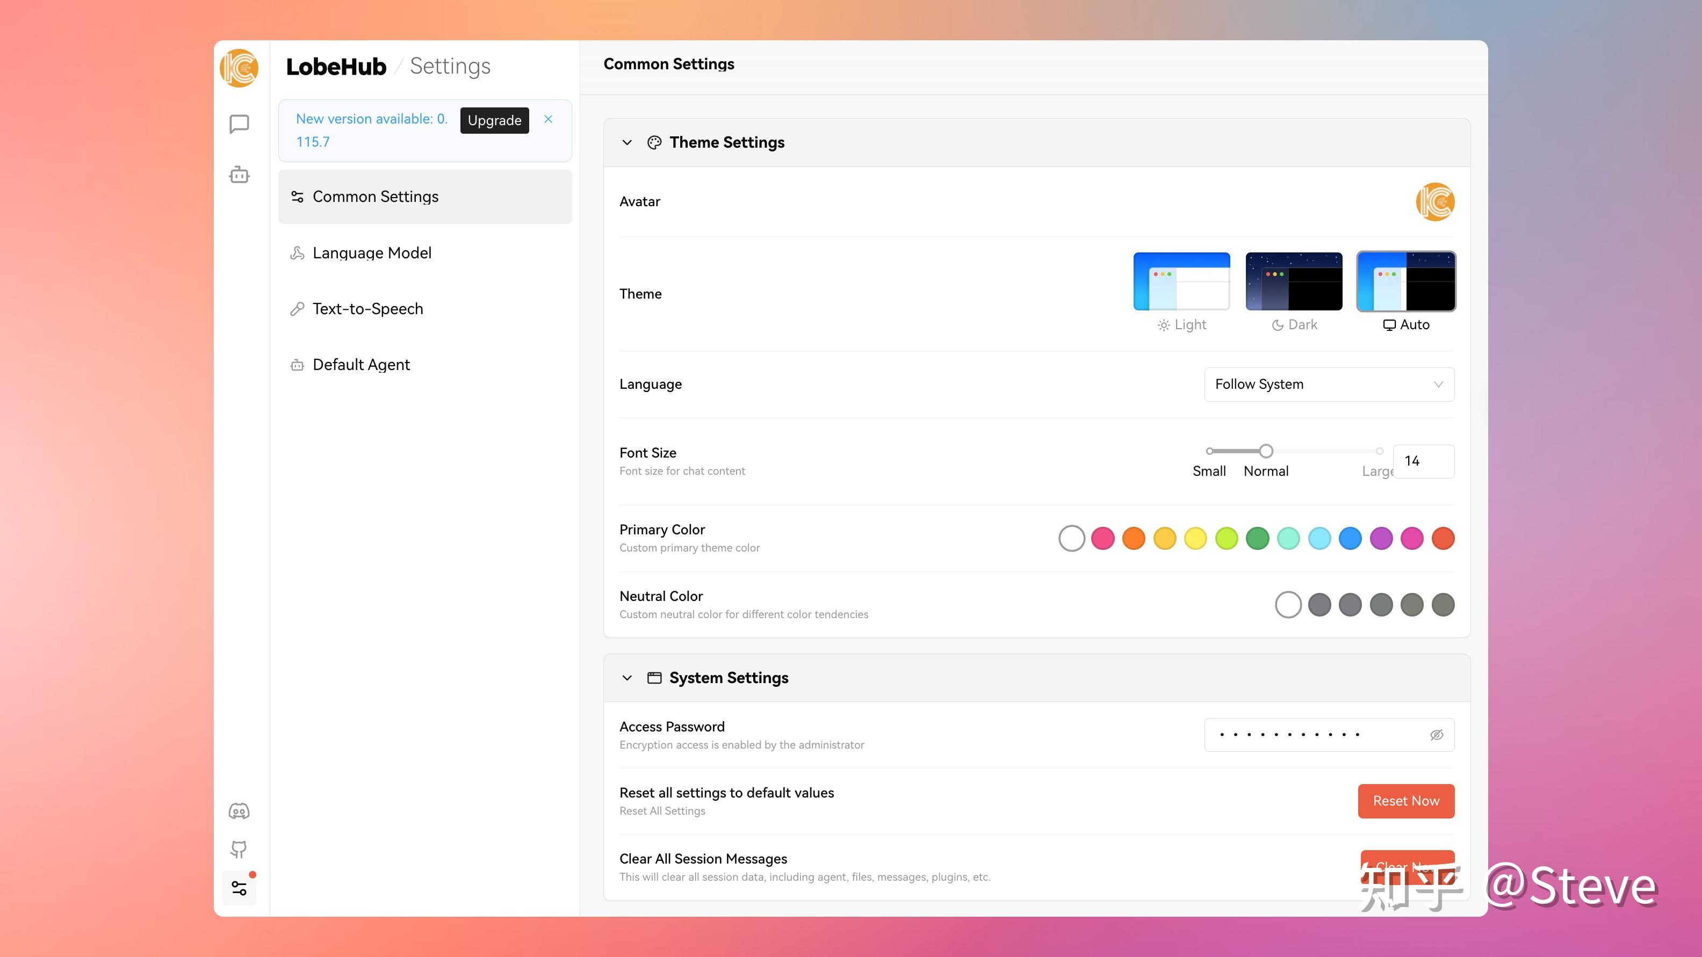Click the user avatar in the Avatar row

click(1434, 201)
